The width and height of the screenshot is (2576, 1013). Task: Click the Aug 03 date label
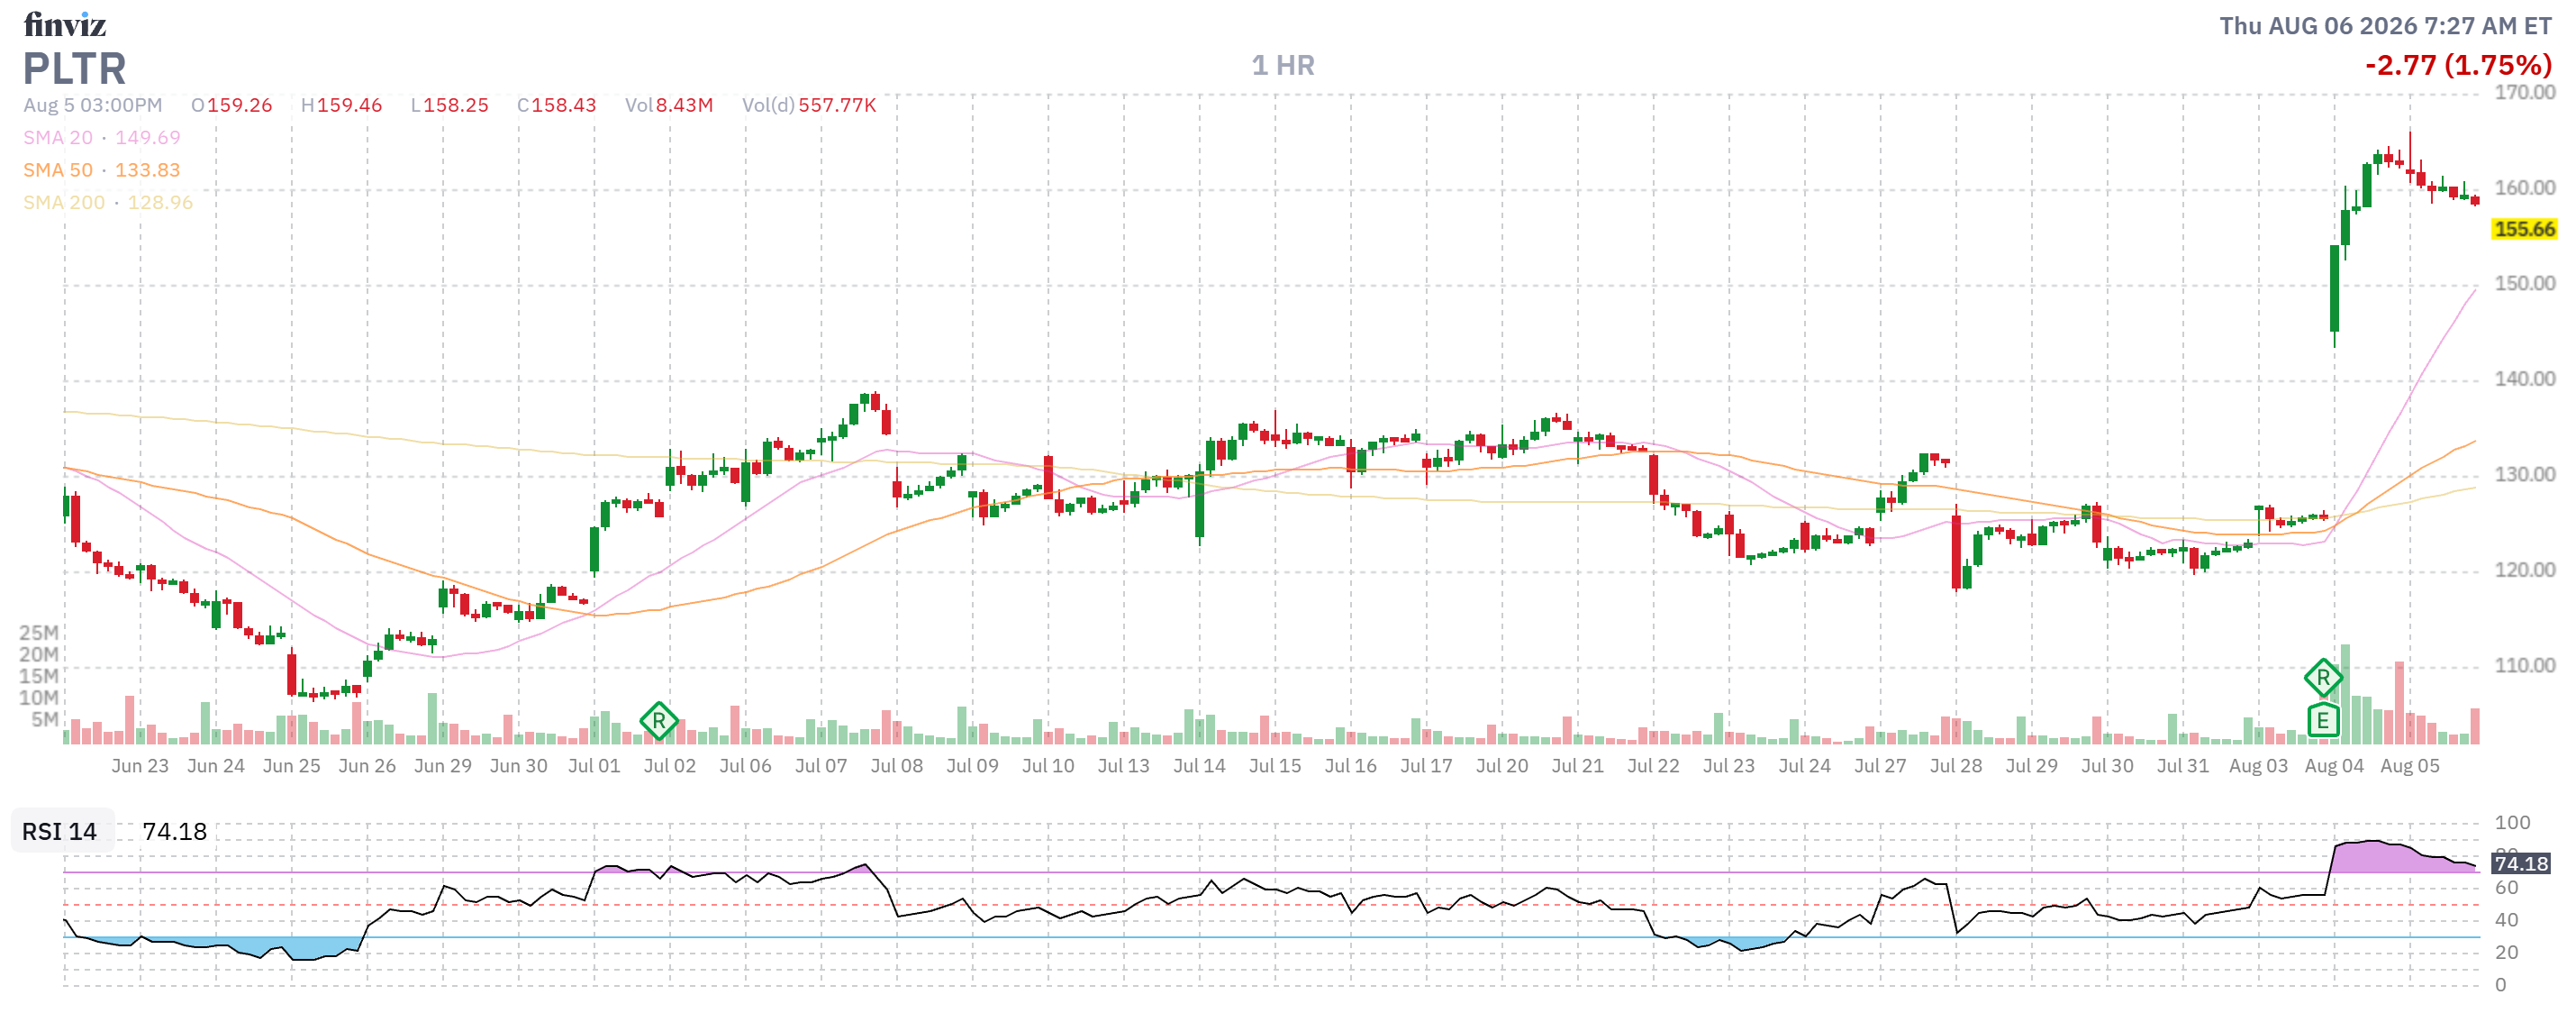(2259, 766)
